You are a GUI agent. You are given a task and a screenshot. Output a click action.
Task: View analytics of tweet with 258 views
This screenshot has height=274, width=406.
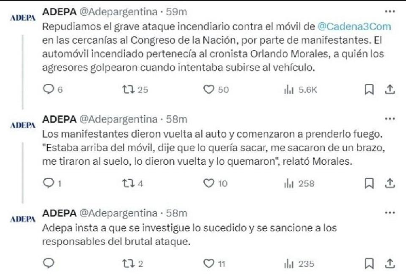(x=288, y=183)
